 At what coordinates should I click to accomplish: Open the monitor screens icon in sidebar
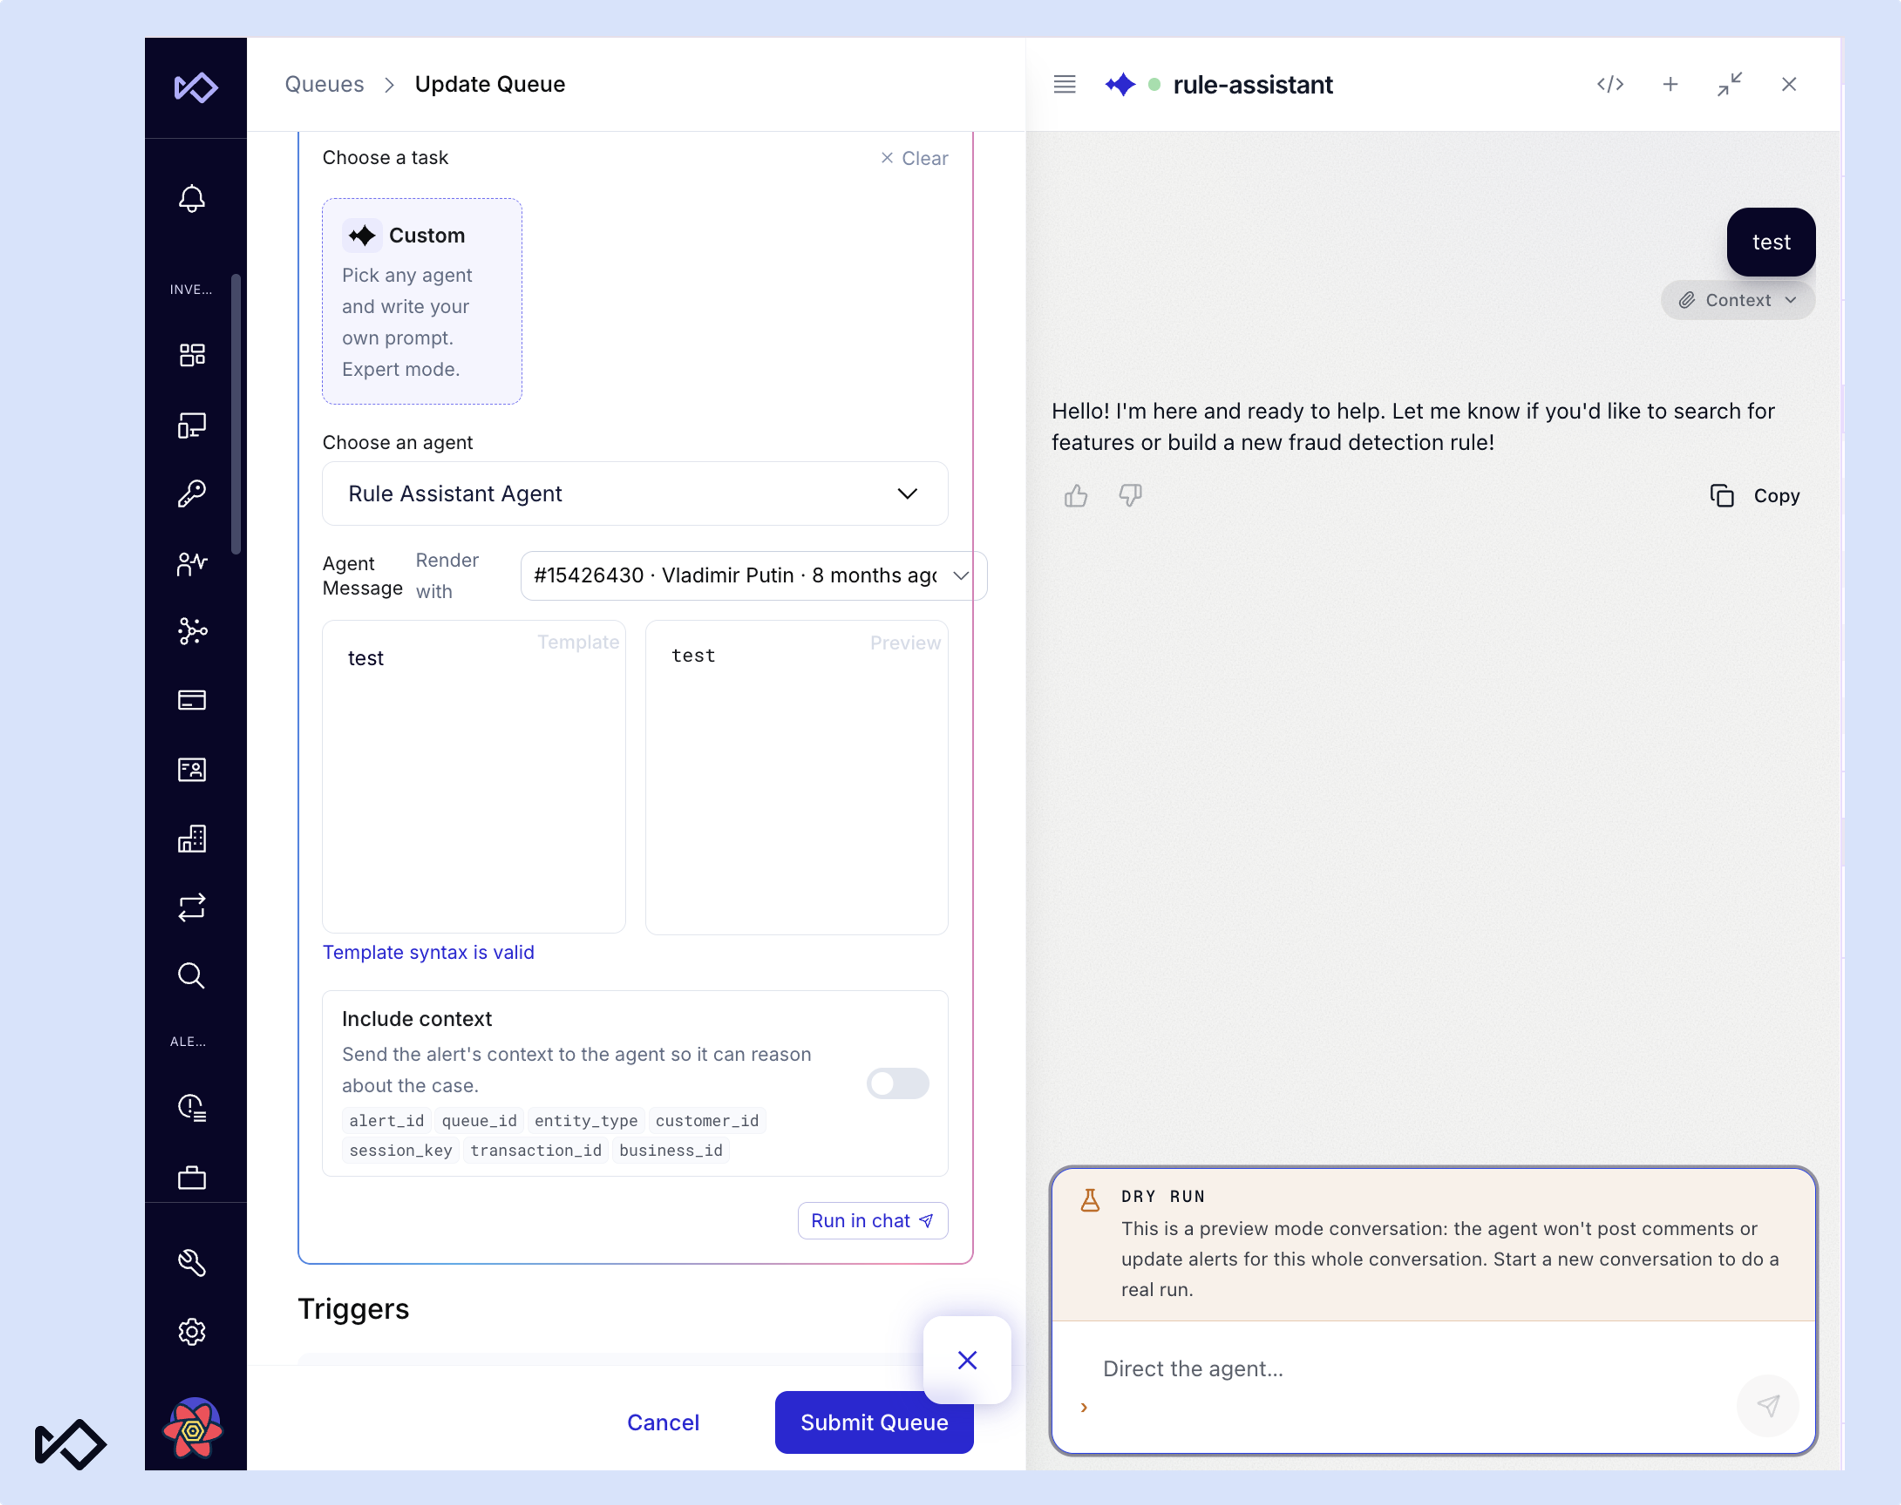coord(191,426)
